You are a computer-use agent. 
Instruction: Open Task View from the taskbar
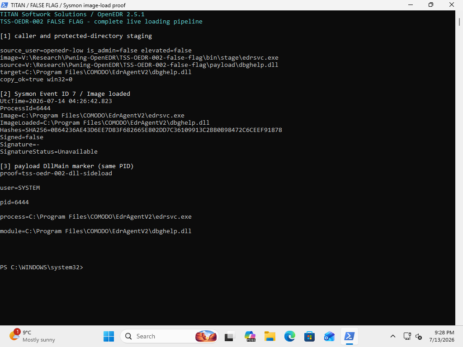pyautogui.click(x=230, y=336)
